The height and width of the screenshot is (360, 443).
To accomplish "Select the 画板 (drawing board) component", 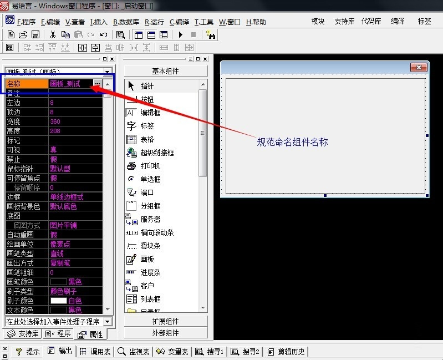I will [x=147, y=259].
